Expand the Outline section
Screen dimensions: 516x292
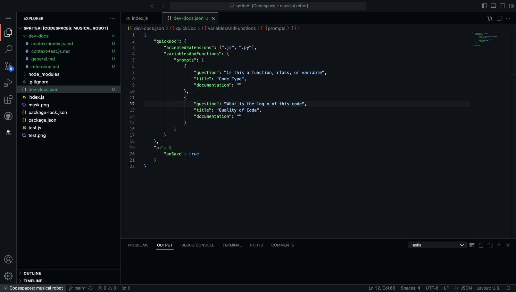click(x=33, y=273)
